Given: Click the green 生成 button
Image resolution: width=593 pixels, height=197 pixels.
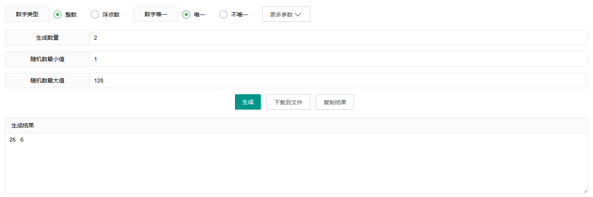Looking at the screenshot, I should point(248,102).
